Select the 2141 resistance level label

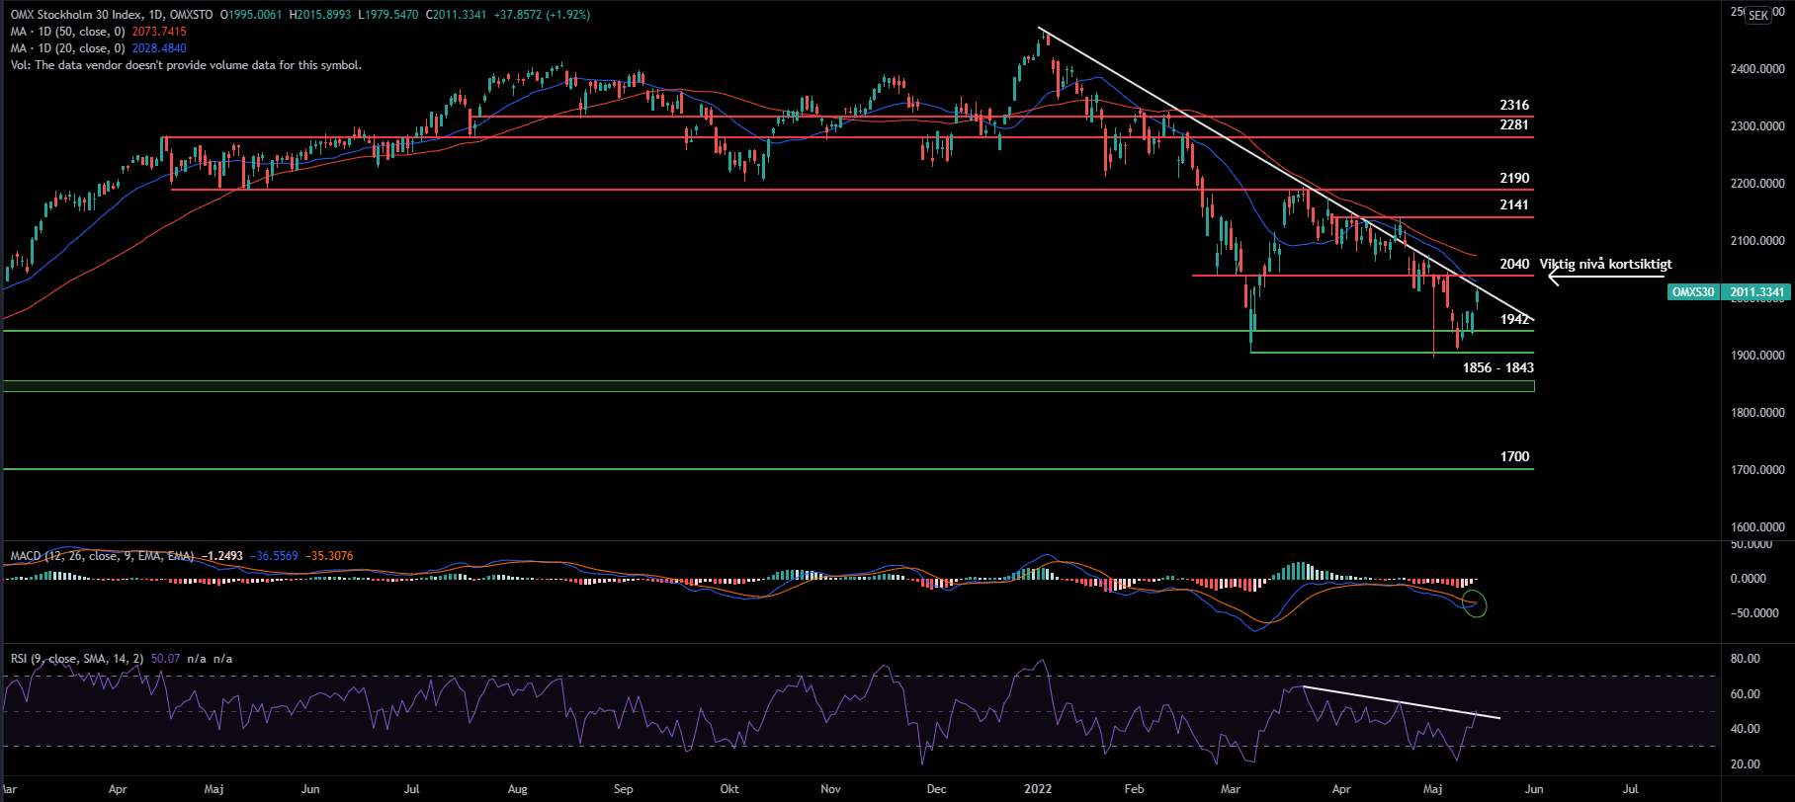click(x=1513, y=204)
